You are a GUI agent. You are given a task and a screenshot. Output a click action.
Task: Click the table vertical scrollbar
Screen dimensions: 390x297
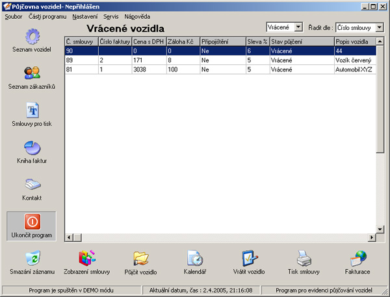(380, 130)
